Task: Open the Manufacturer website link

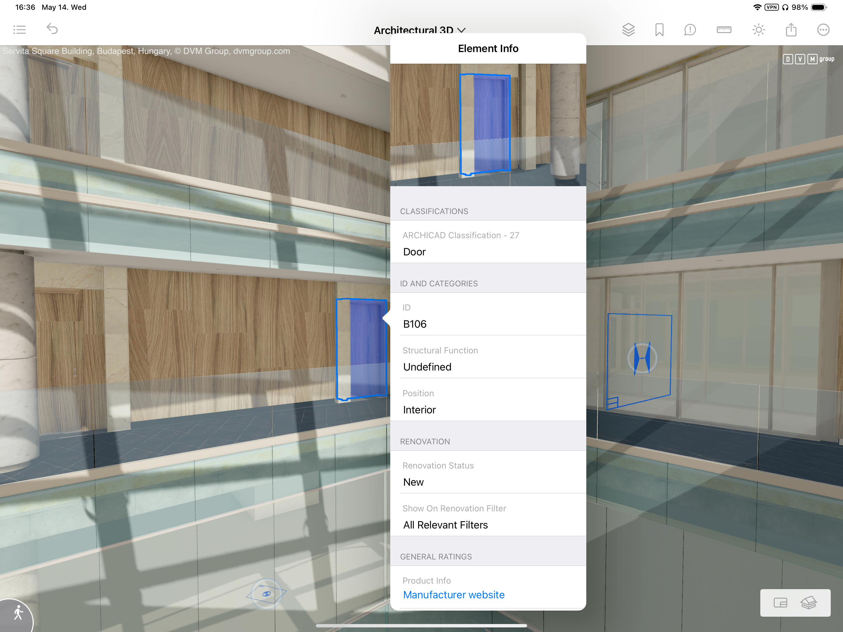Action: click(x=454, y=595)
